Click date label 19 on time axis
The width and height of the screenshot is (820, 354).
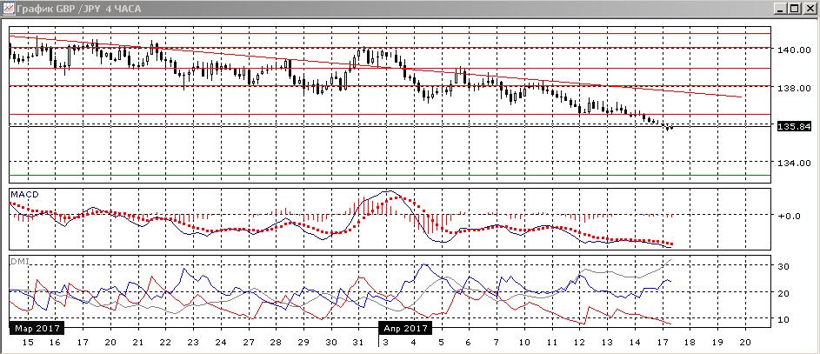point(717,343)
